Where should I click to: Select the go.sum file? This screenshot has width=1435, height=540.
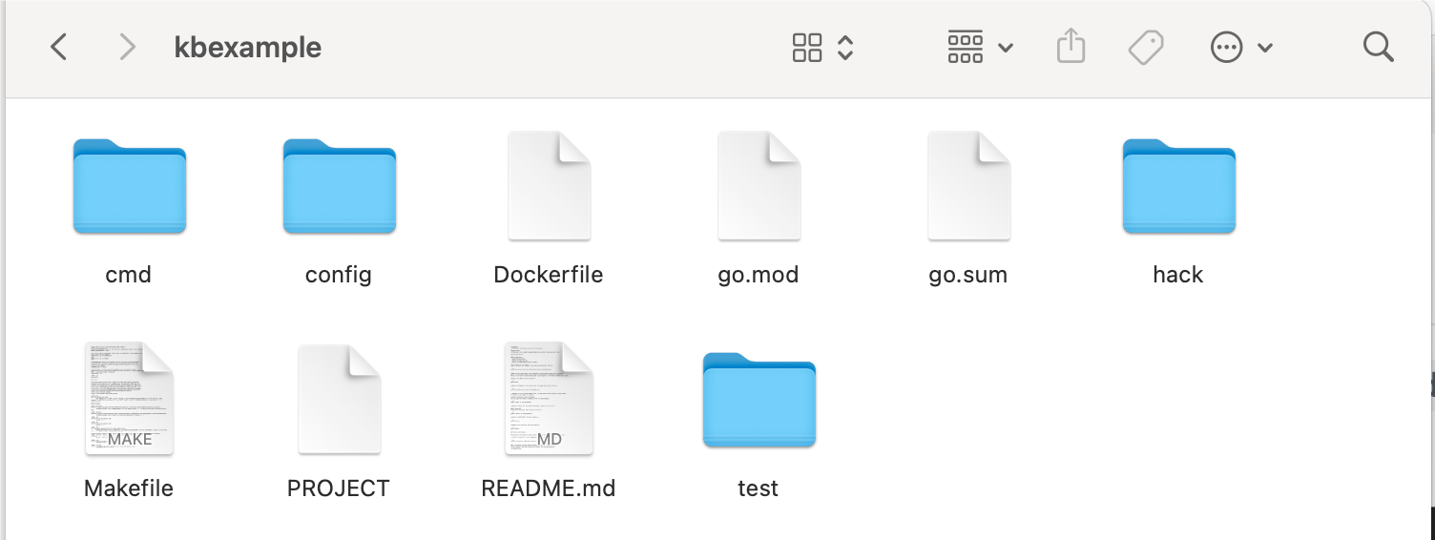tap(968, 186)
